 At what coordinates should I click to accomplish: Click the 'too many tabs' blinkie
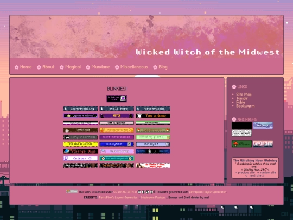tap(117, 144)
